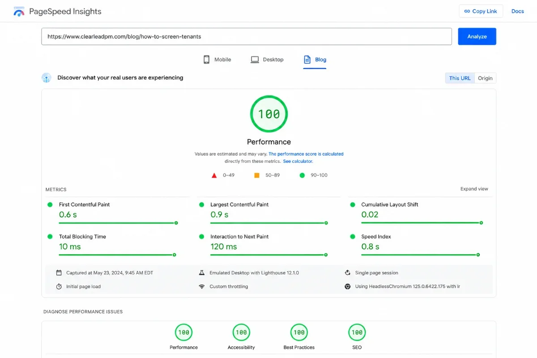
Task: Click the Custom throttling text
Action: pyautogui.click(x=229, y=287)
